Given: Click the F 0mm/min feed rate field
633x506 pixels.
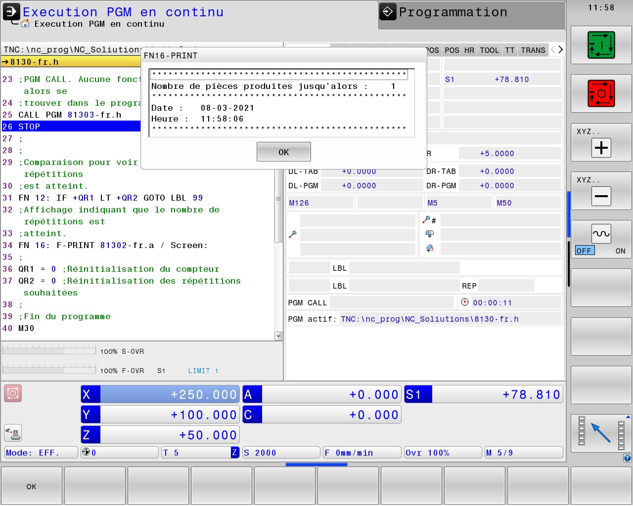Looking at the screenshot, I should tap(362, 453).
